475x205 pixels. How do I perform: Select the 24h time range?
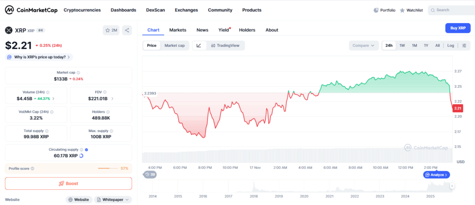[x=389, y=45]
